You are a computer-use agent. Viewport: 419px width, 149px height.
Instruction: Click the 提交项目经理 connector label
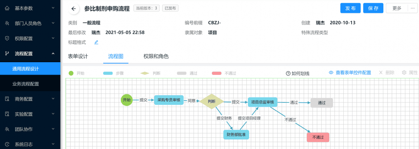pyautogui.click(x=249, y=118)
